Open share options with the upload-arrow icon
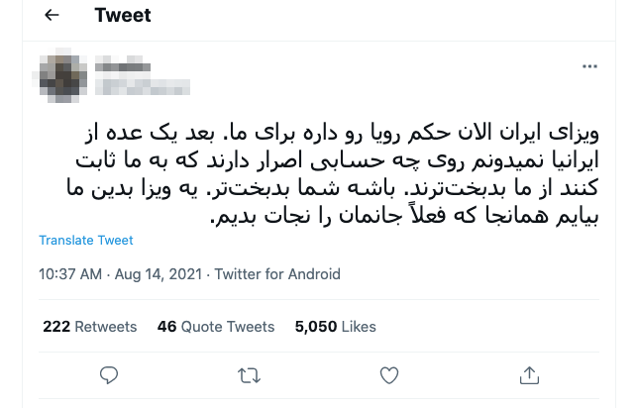Screen dimensions: 637x408 528,374
